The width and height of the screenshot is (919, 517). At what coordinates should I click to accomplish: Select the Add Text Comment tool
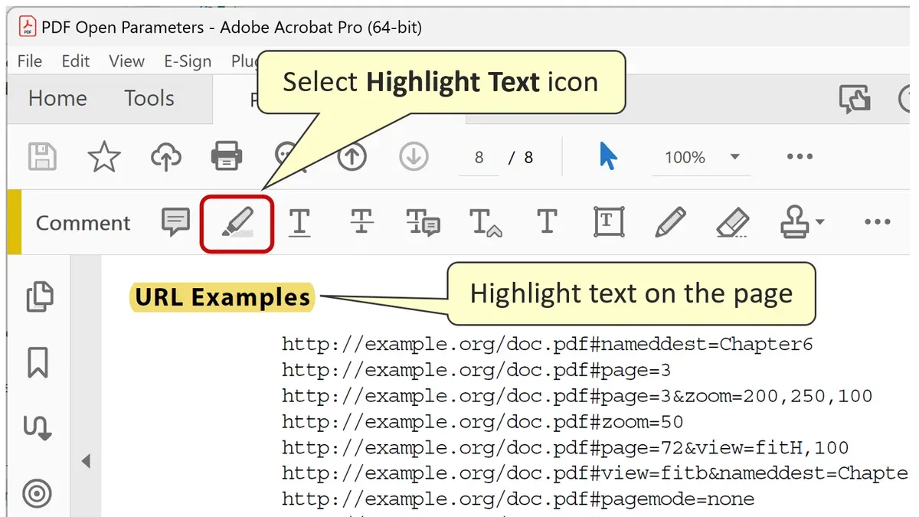[547, 223]
